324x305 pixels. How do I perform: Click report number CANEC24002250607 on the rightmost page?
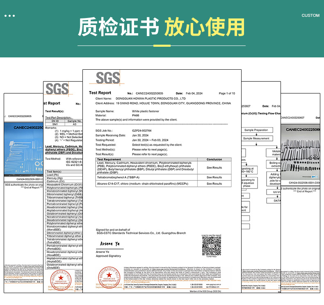(x=292, y=118)
